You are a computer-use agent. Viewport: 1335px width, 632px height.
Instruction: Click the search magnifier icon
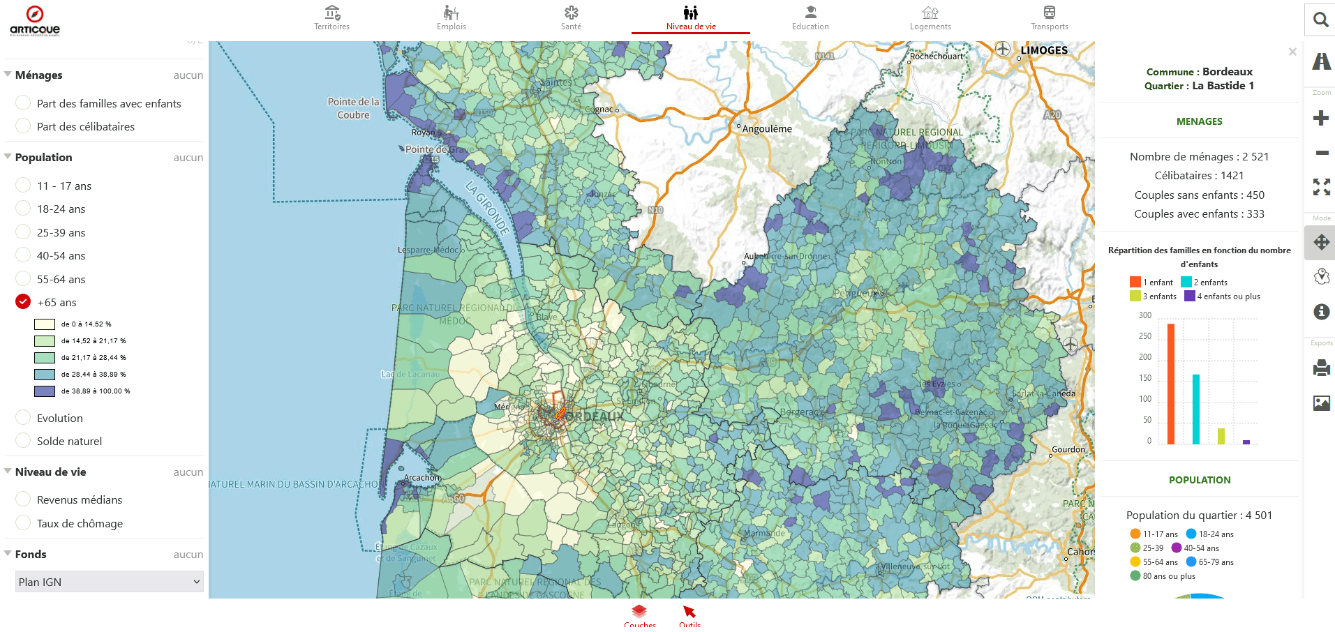[x=1320, y=20]
